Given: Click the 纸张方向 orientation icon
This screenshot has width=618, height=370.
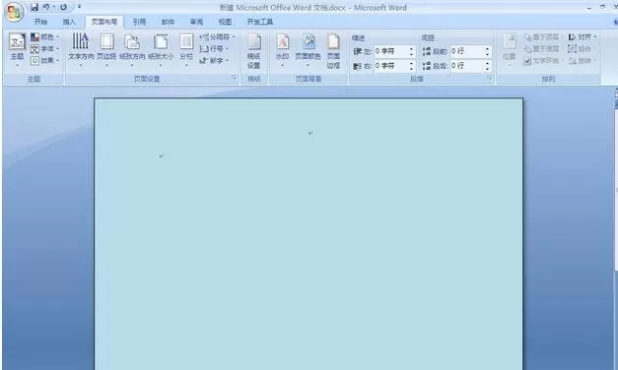Looking at the screenshot, I should click(x=132, y=41).
